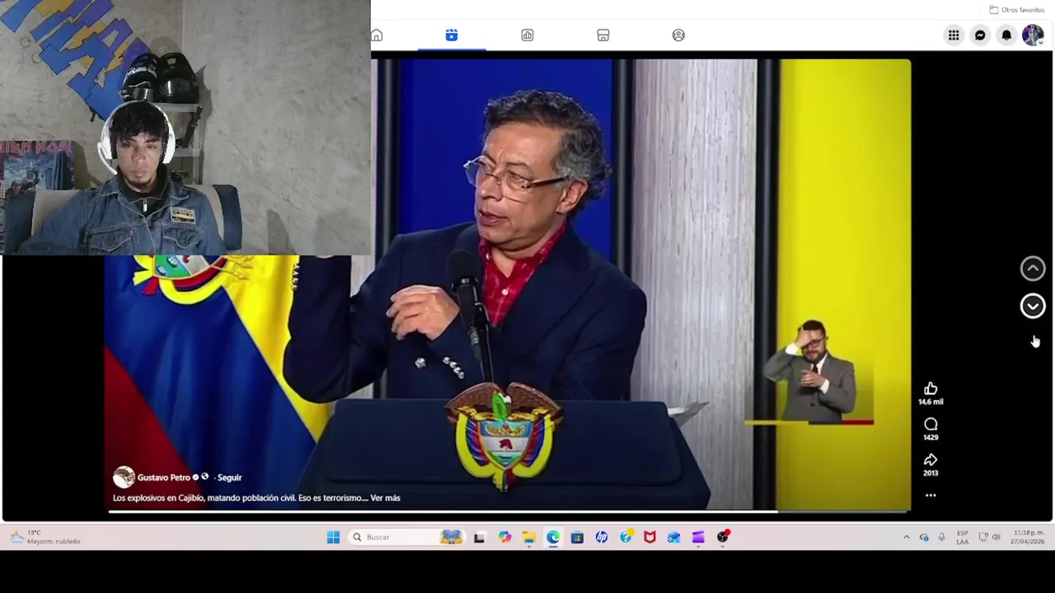Open McAfee from the taskbar
Image resolution: width=1055 pixels, height=593 pixels.
tap(649, 537)
